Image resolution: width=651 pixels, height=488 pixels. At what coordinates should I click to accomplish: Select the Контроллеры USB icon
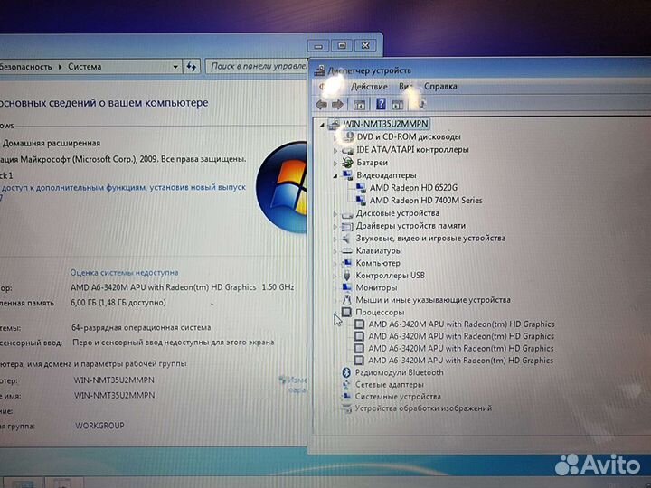[347, 276]
